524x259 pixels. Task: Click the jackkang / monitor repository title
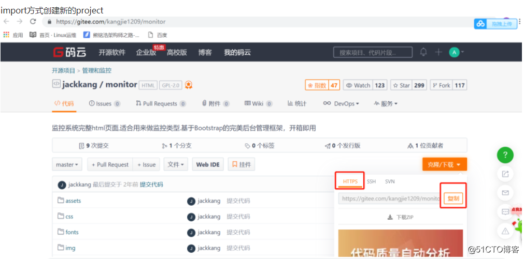[100, 84]
